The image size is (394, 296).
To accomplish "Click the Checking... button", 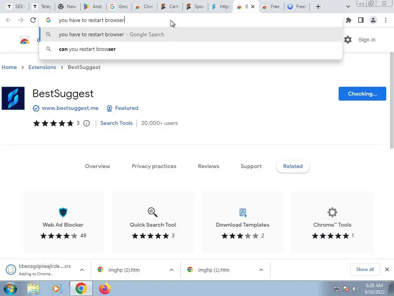I will point(362,94).
